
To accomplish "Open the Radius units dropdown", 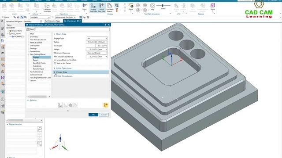I will pyautogui.click(x=103, y=42).
